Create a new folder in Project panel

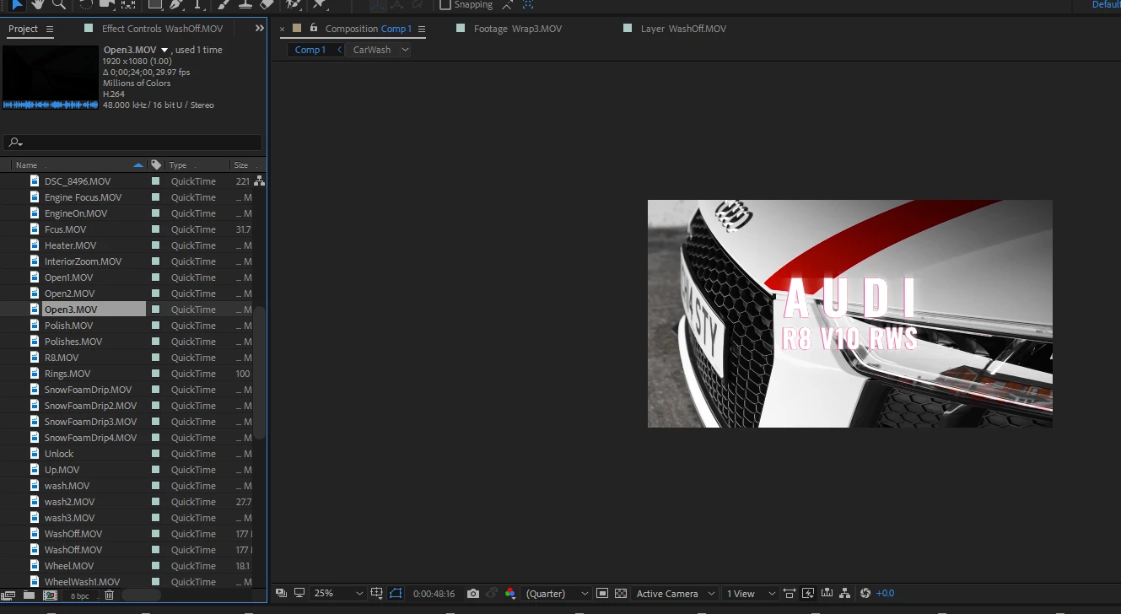30,595
